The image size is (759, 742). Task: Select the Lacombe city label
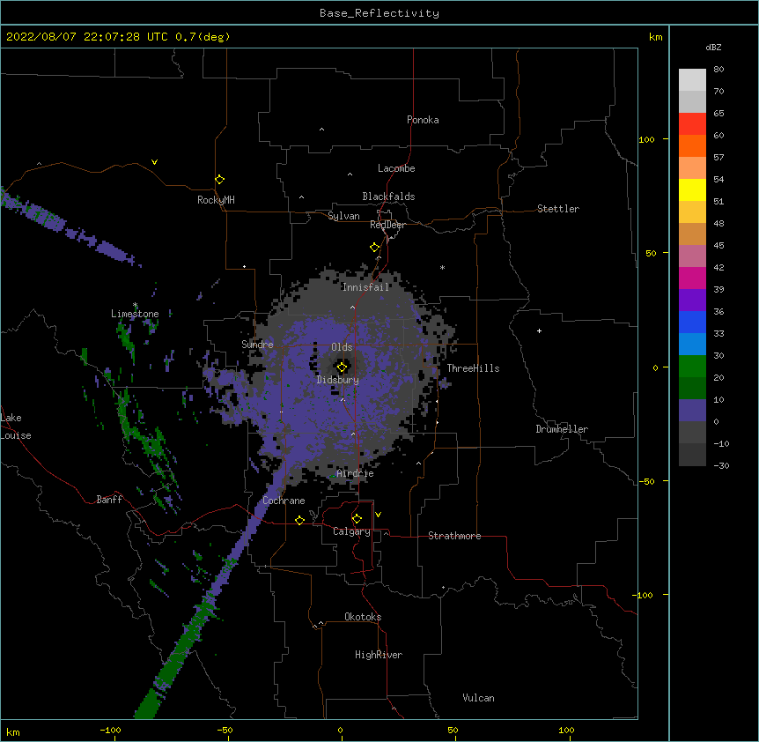[396, 168]
